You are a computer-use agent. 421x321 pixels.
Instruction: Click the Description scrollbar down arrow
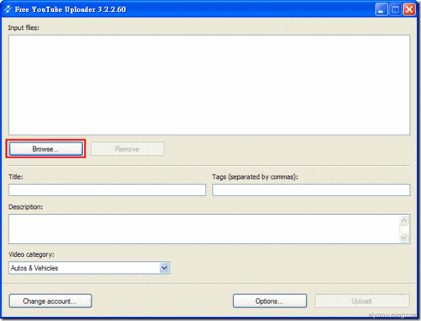tap(404, 237)
